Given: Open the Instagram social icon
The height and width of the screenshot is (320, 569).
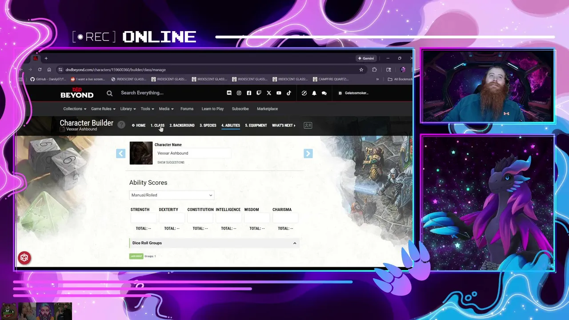Looking at the screenshot, I should pyautogui.click(x=239, y=93).
